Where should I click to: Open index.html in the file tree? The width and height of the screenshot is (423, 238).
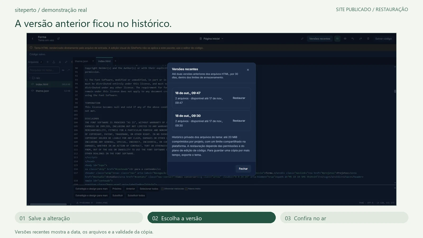pyautogui.click(x=50, y=84)
